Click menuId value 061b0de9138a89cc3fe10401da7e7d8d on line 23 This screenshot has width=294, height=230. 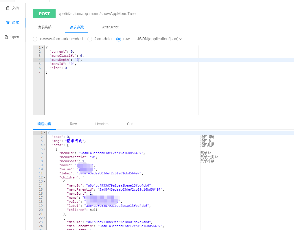(x=119, y=222)
